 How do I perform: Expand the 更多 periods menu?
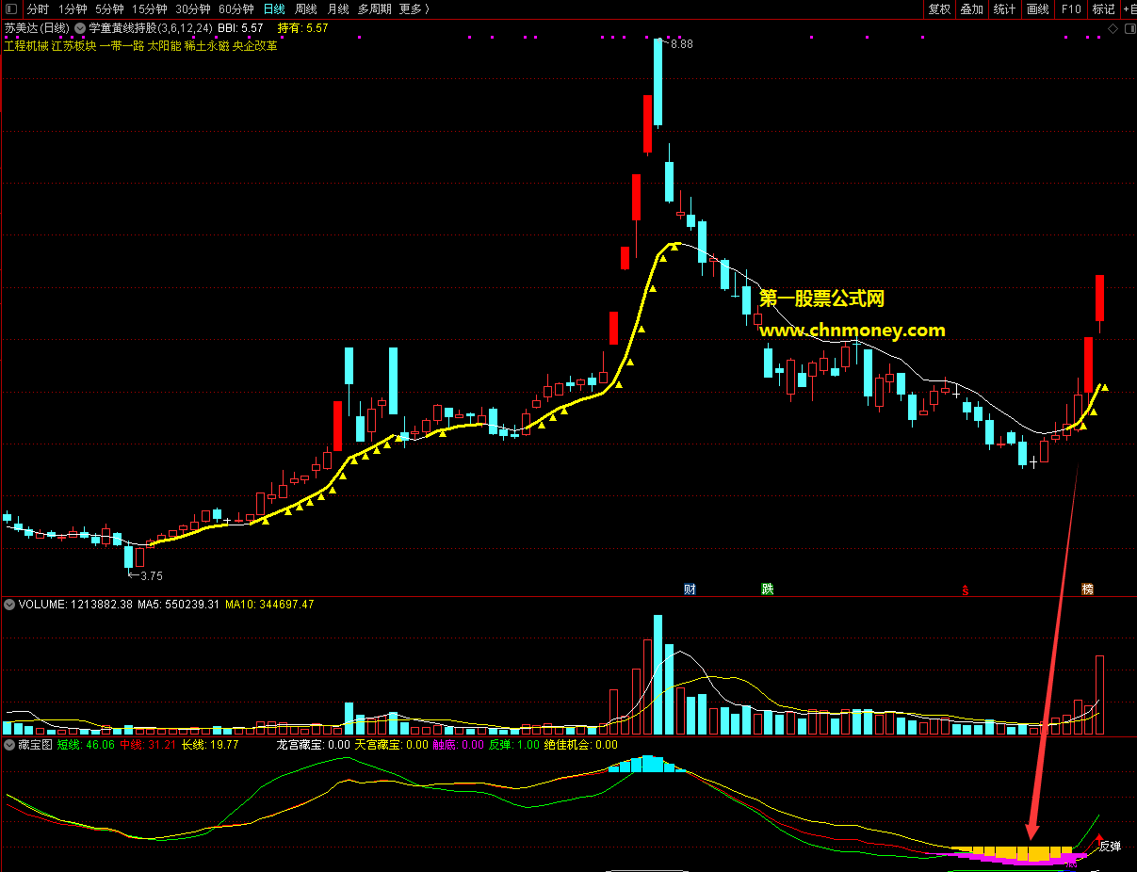tap(414, 8)
